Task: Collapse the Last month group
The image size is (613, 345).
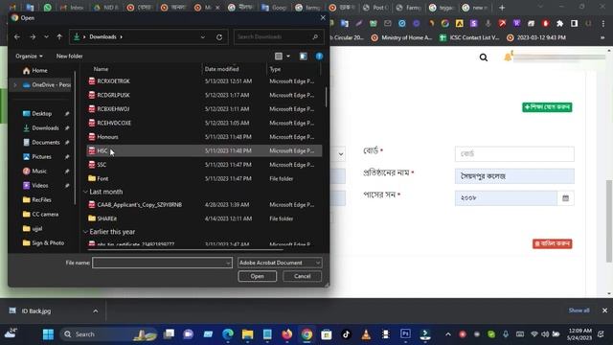Action: pos(85,192)
